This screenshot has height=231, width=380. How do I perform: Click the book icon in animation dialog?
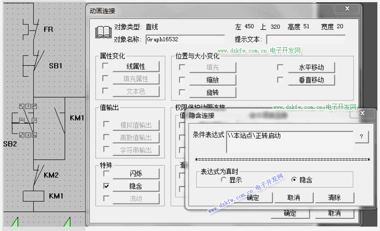104,32
